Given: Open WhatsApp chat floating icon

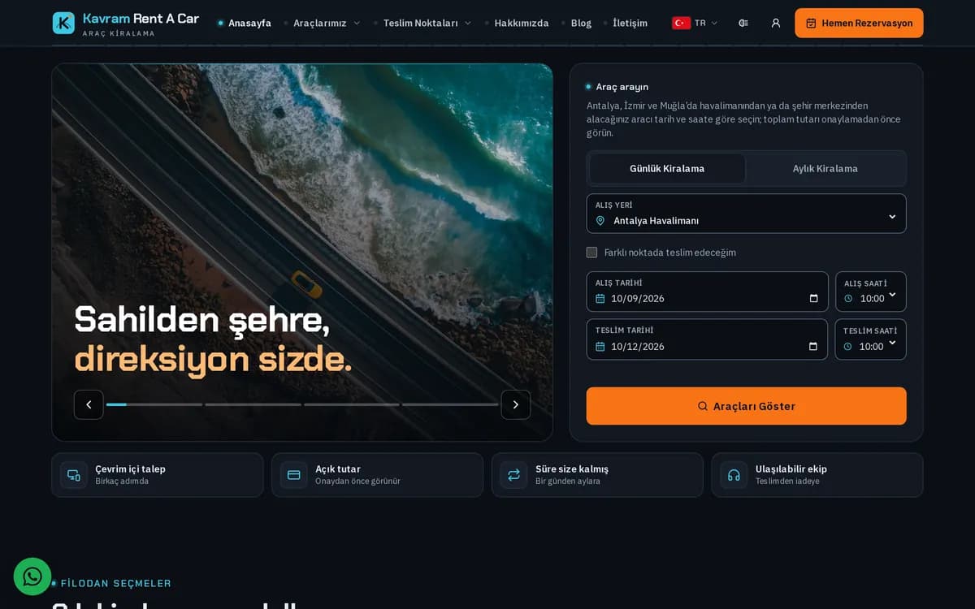Looking at the screenshot, I should point(32,577).
